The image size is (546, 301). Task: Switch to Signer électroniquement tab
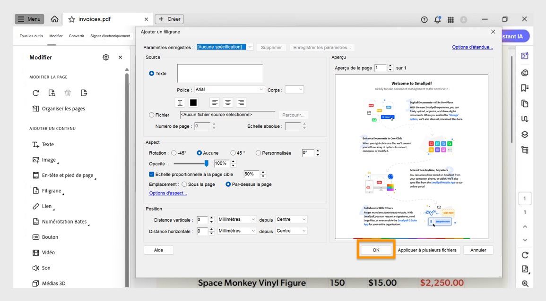tap(111, 36)
